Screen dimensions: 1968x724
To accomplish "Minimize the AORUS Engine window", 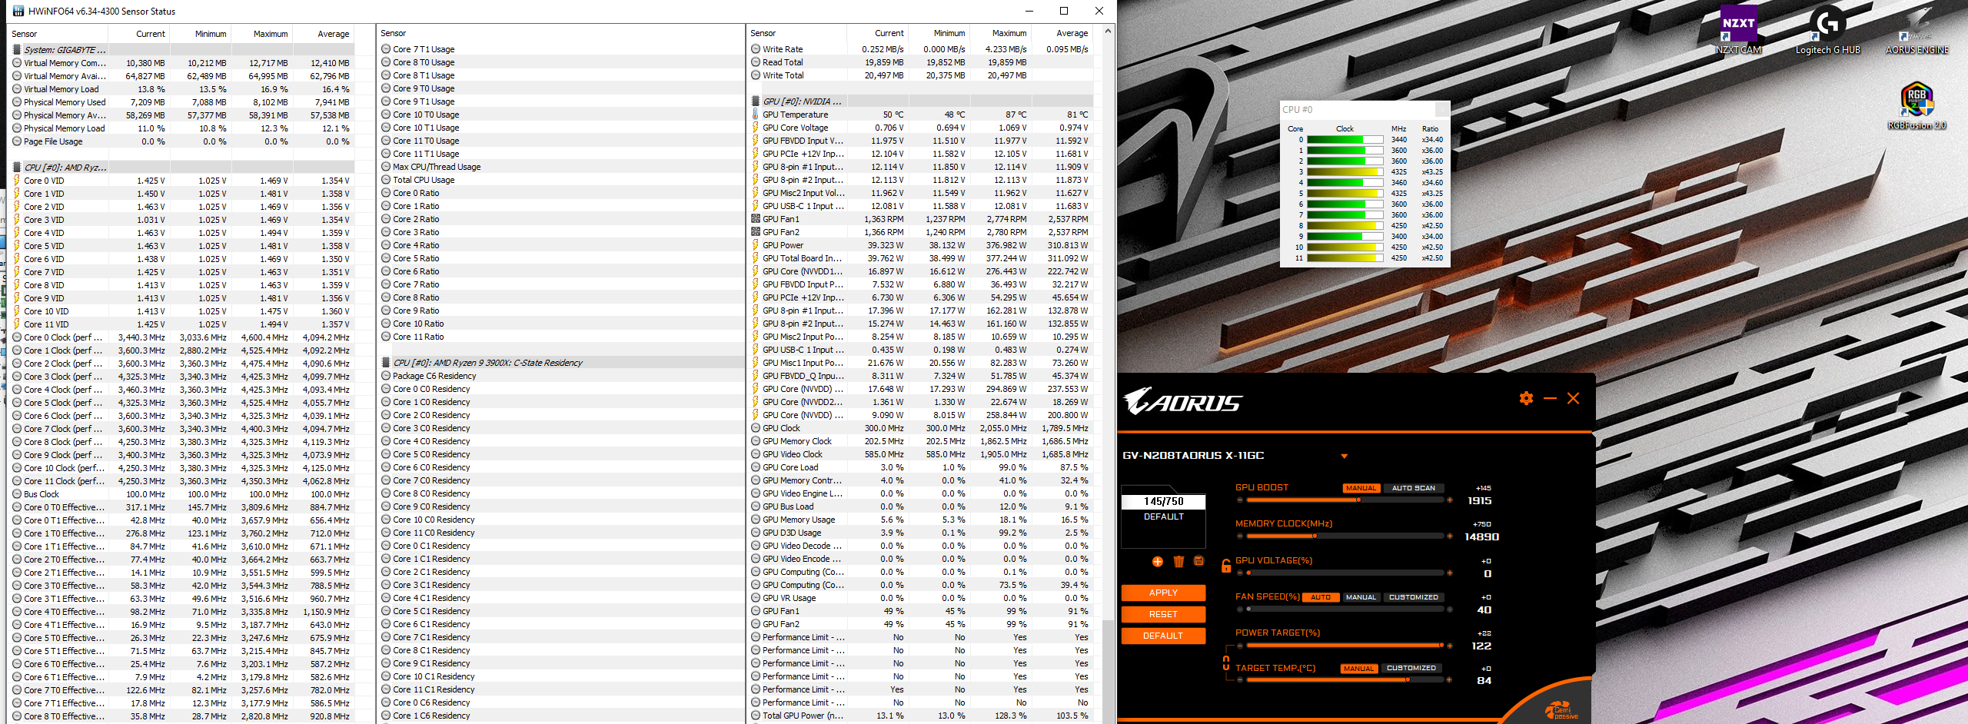I will [x=1550, y=398].
